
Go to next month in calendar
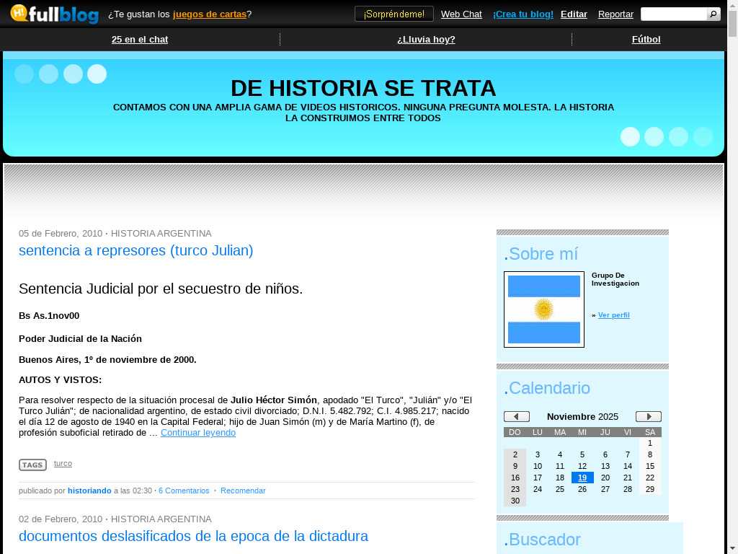(x=648, y=416)
